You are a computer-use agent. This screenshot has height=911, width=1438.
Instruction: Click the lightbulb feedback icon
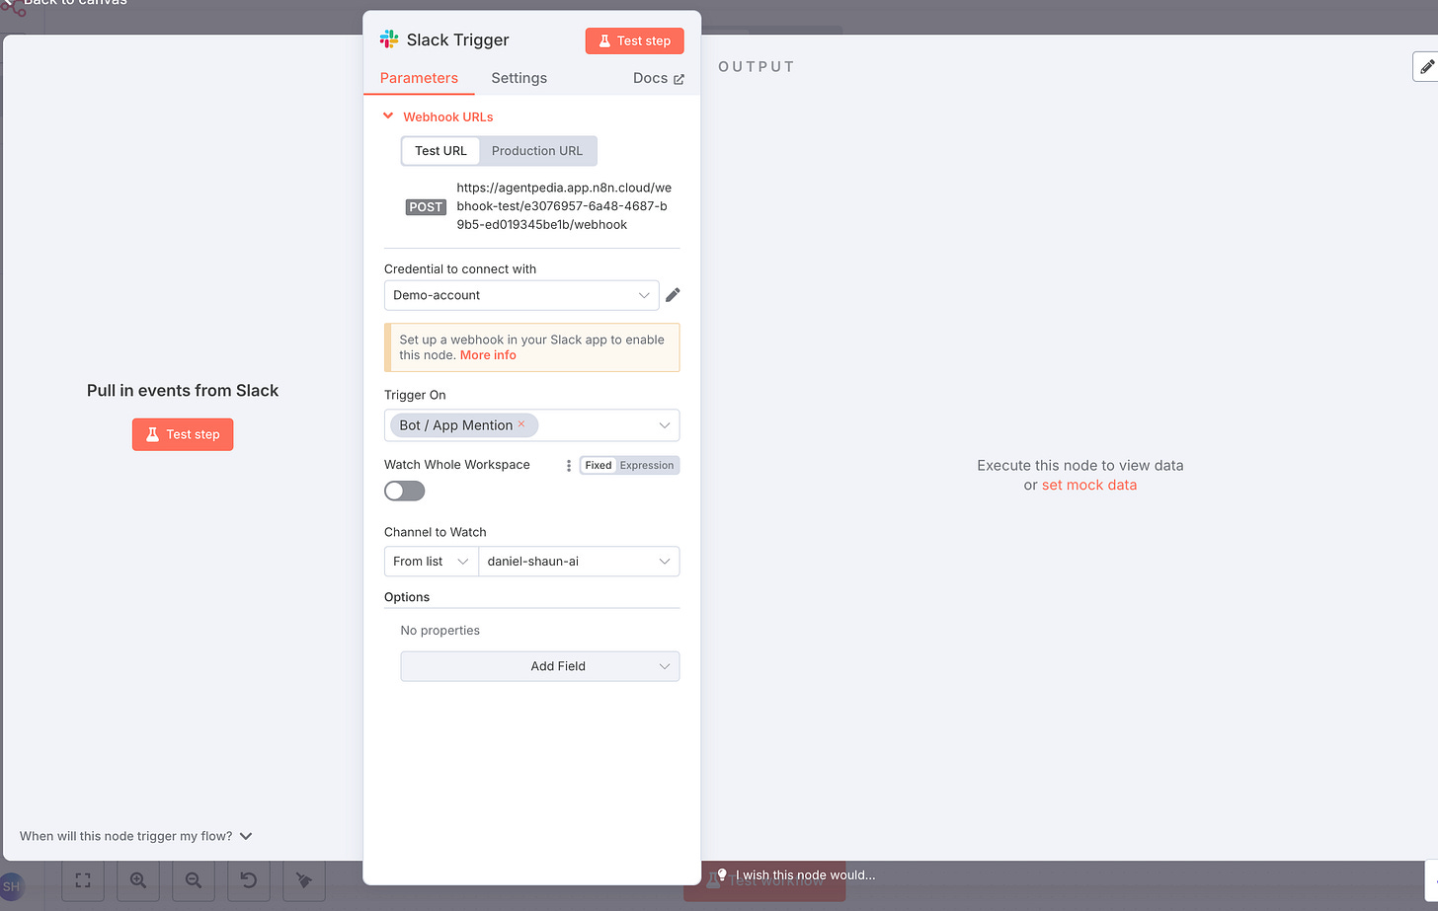click(x=722, y=874)
